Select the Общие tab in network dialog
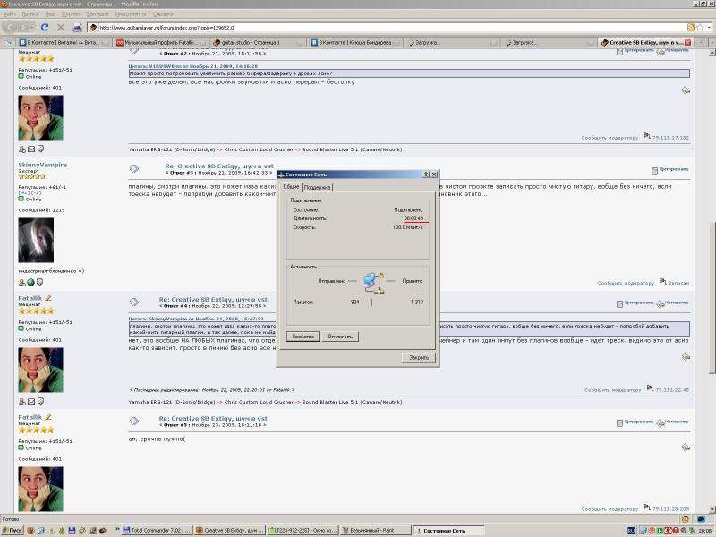 tap(291, 186)
